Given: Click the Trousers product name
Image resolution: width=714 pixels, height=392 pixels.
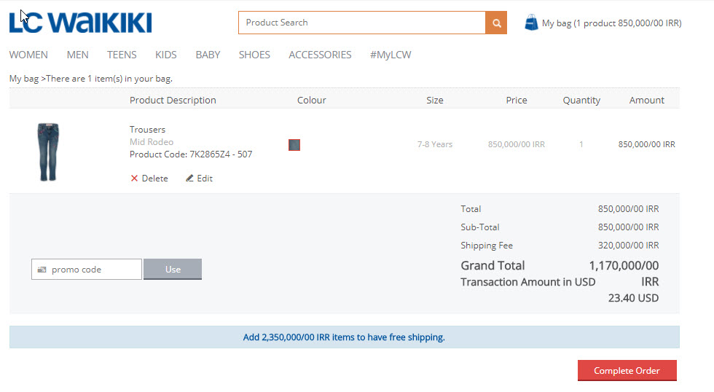Looking at the screenshot, I should [147, 130].
